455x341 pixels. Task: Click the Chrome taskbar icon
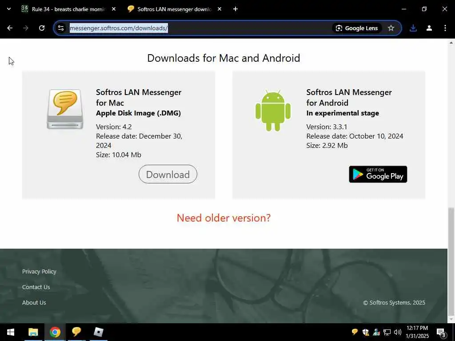pyautogui.click(x=55, y=332)
